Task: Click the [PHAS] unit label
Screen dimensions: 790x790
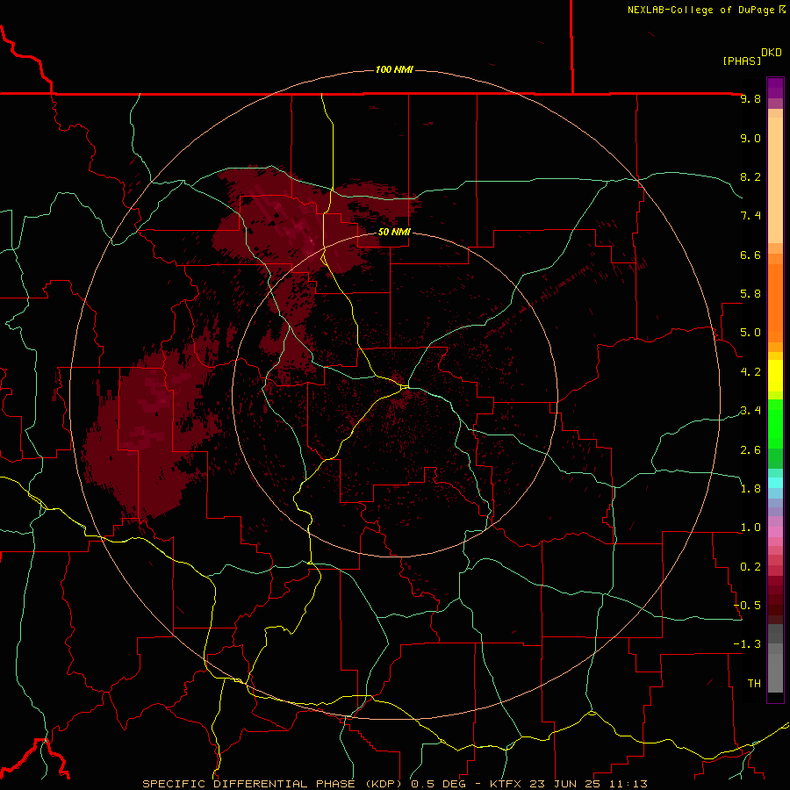Action: pos(742,61)
